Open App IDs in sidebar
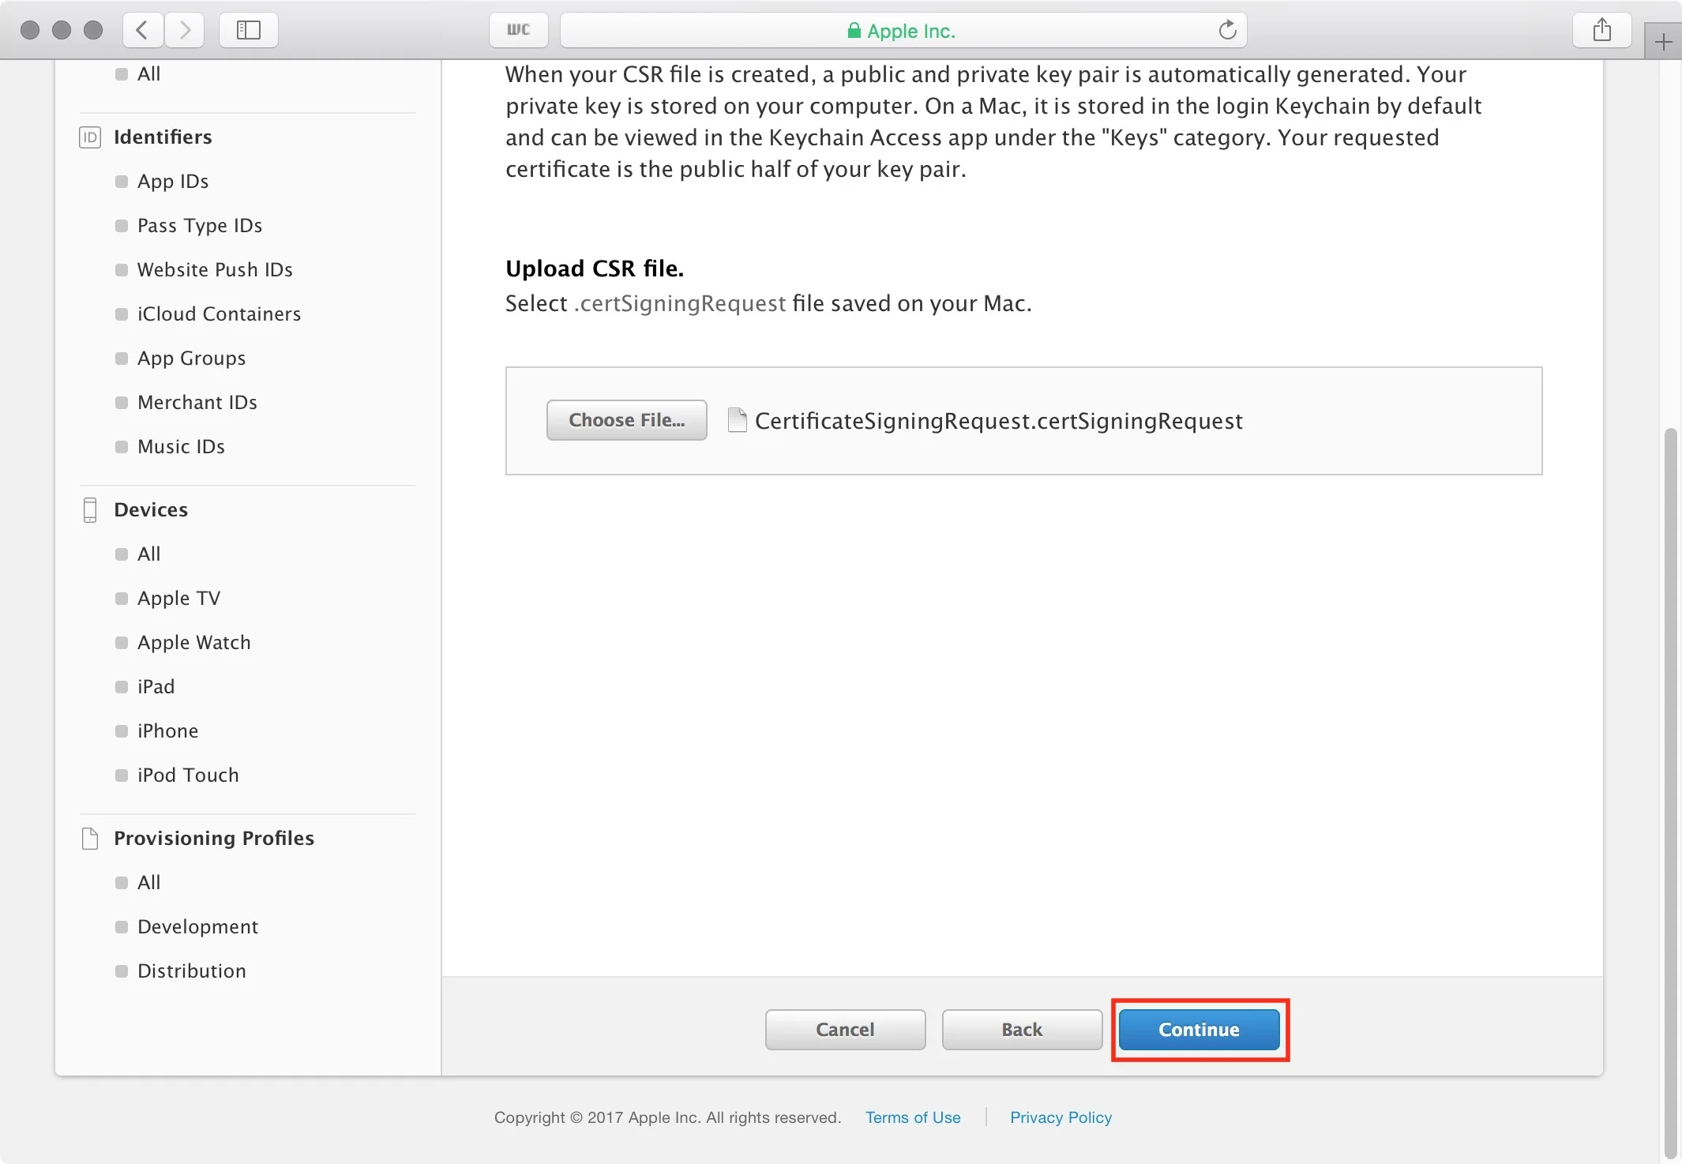Viewport: 1682px width, 1164px height. [173, 182]
